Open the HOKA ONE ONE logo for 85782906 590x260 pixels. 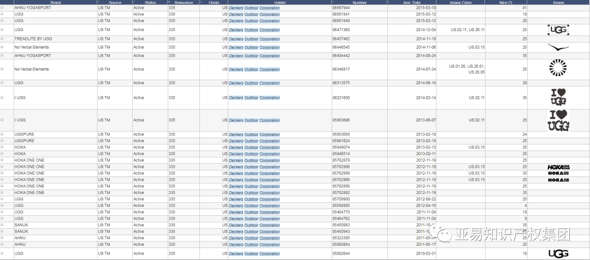pyautogui.click(x=558, y=167)
